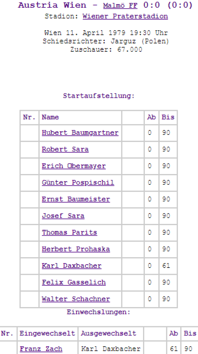This screenshot has width=198, height=354.
Task: Click the Herbert Prohaska link
Action: [x=76, y=249]
